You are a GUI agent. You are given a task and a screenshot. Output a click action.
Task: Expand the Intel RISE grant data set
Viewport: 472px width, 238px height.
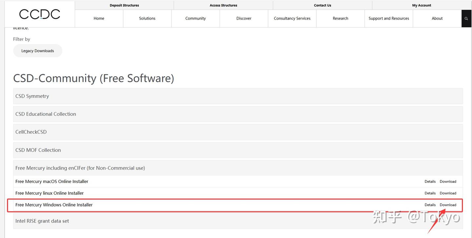pos(238,221)
